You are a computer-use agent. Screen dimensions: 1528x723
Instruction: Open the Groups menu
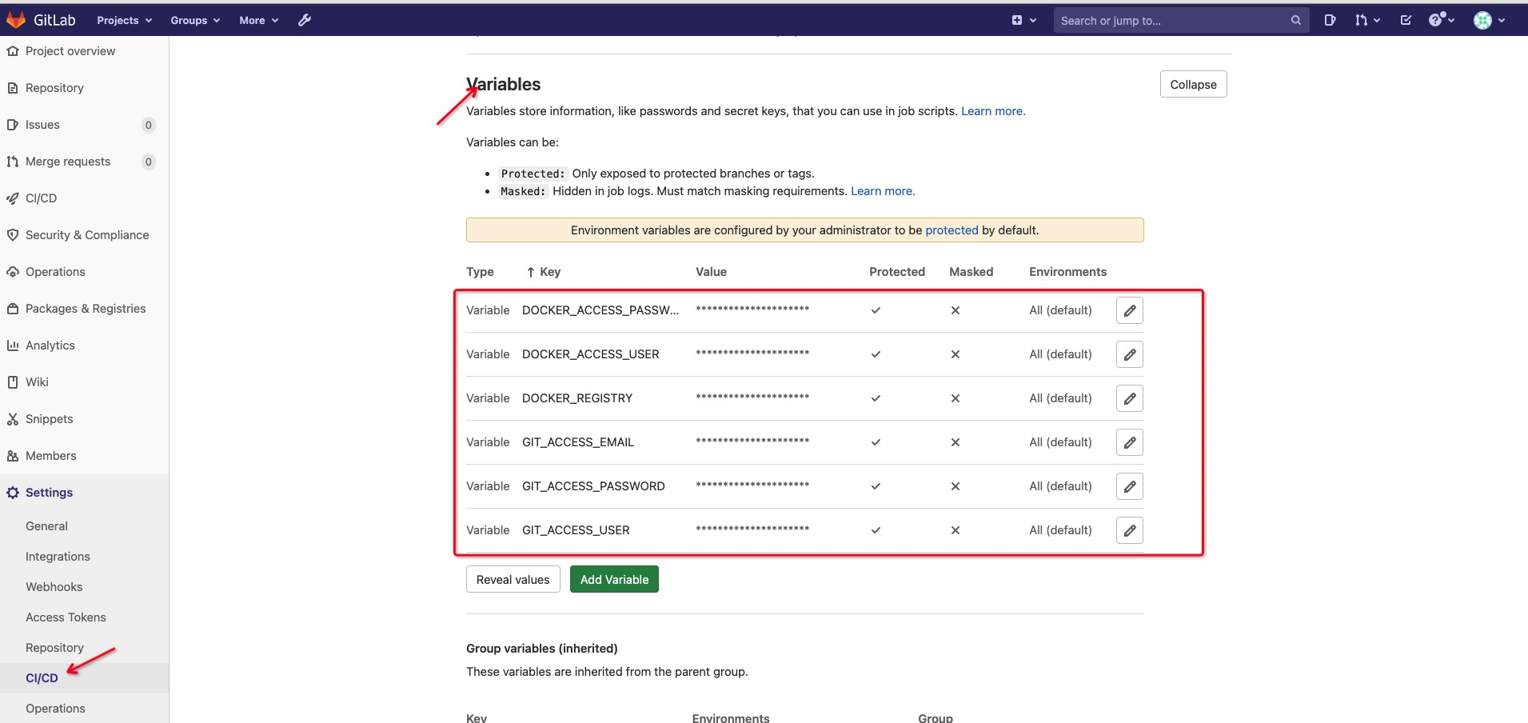tap(194, 20)
